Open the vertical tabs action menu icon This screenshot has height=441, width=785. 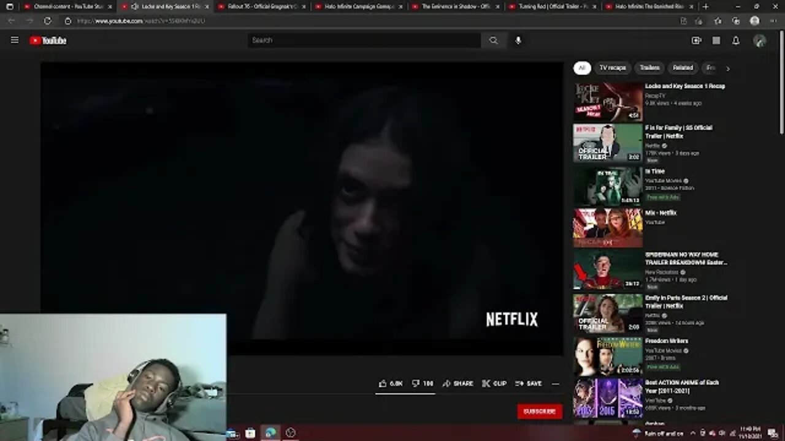9,6
